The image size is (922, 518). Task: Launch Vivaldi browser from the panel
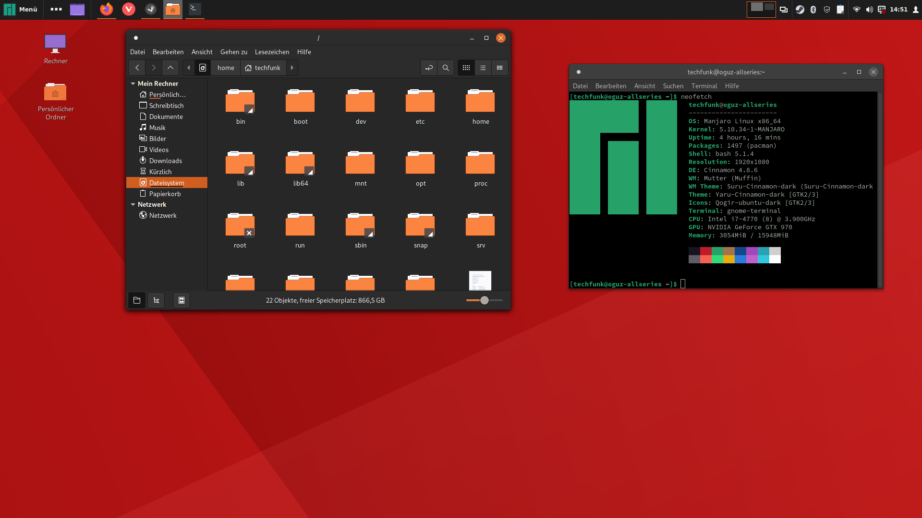[x=129, y=9]
